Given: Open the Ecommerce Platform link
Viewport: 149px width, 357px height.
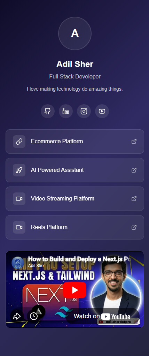Looking at the screenshot, I should click(x=75, y=142).
